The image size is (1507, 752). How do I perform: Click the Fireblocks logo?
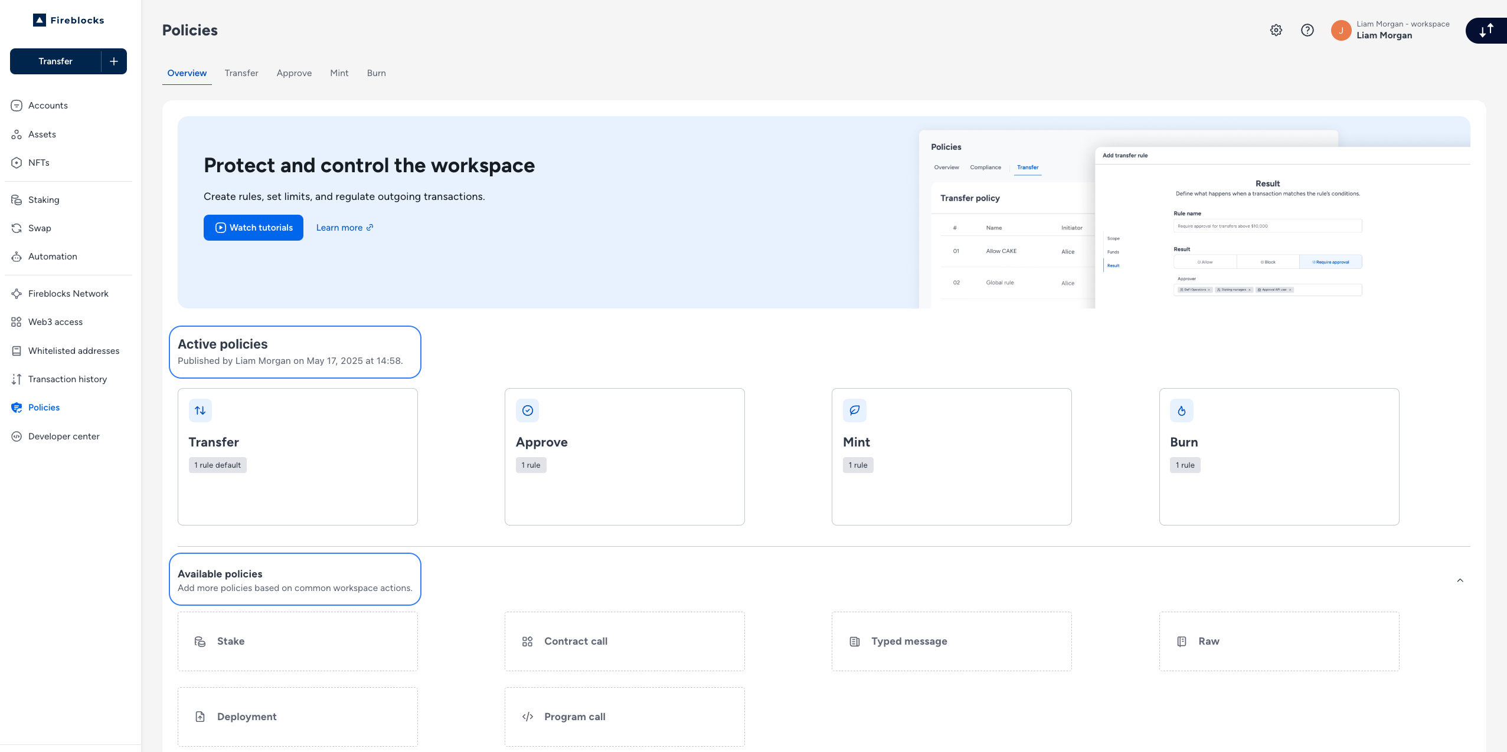click(x=68, y=20)
